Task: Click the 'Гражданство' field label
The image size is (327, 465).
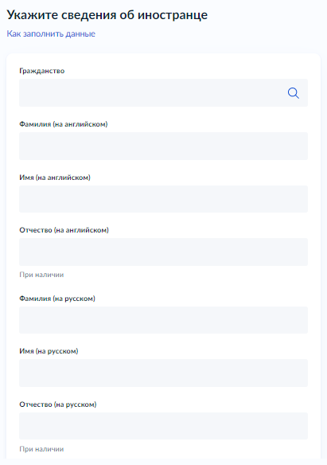Action: 41,71
